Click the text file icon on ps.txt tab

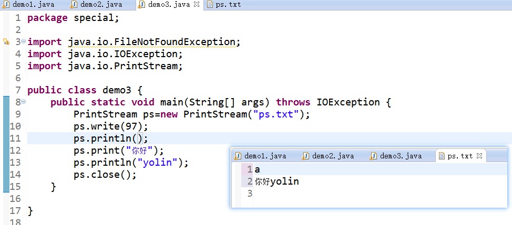[x=210, y=5]
